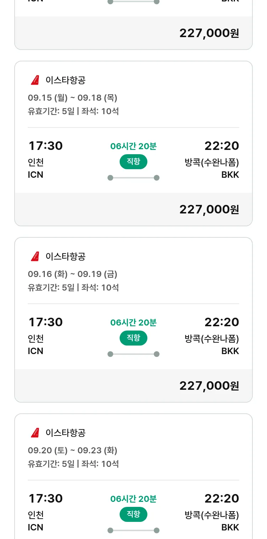The width and height of the screenshot is (267, 539).
Task: Select 방콕(수완나폼) destination in 09.15 card
Action: pos(211,162)
